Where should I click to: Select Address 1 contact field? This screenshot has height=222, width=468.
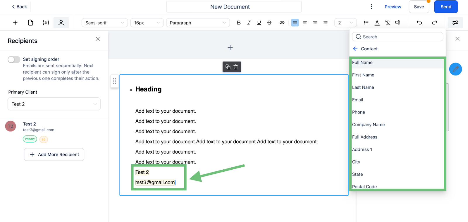click(x=398, y=149)
